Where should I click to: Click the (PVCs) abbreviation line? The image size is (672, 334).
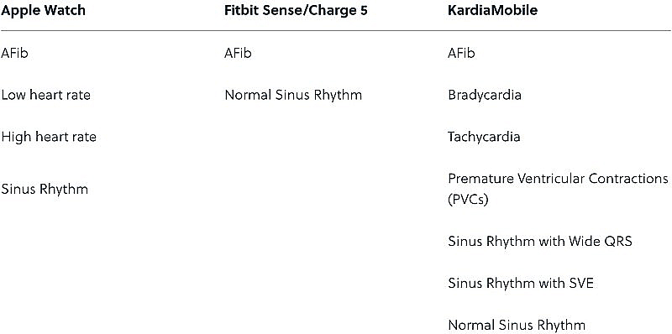pos(468,200)
